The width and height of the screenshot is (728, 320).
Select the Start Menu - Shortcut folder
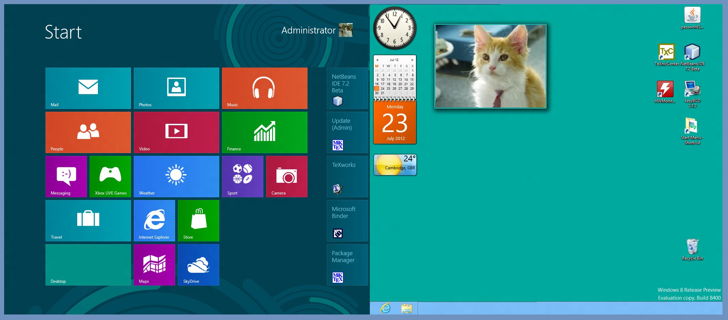[692, 131]
